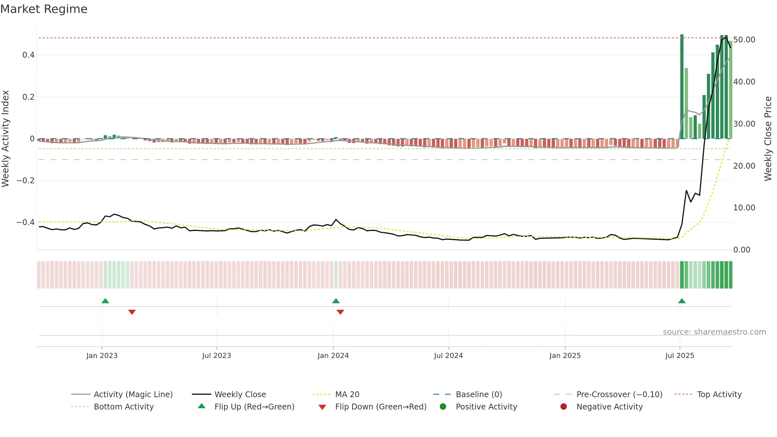Click the 40.00 price axis label
This screenshot has height=437, width=777.
click(x=744, y=82)
